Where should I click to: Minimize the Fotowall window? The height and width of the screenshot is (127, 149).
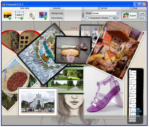pos(135,4)
